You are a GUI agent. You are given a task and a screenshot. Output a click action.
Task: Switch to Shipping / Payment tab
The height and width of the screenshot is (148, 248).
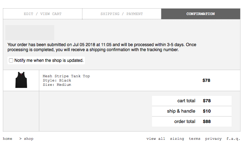[x=122, y=14]
